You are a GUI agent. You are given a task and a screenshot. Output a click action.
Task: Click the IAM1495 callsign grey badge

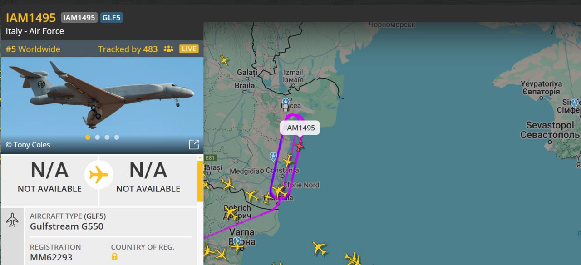[x=79, y=17]
